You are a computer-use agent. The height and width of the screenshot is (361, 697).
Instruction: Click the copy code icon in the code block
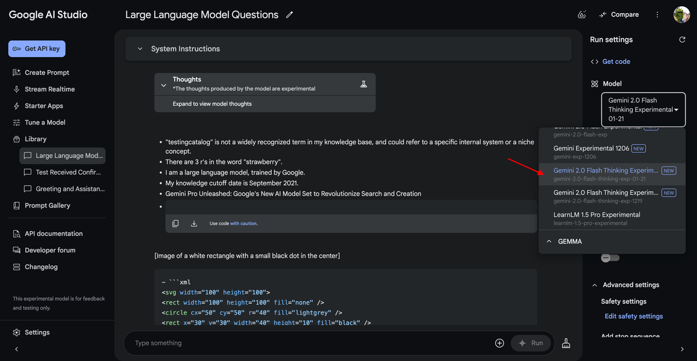click(x=175, y=223)
